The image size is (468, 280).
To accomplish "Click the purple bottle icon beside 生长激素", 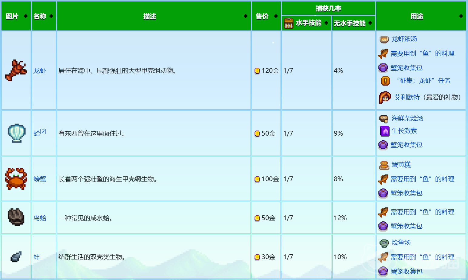I will (x=385, y=131).
